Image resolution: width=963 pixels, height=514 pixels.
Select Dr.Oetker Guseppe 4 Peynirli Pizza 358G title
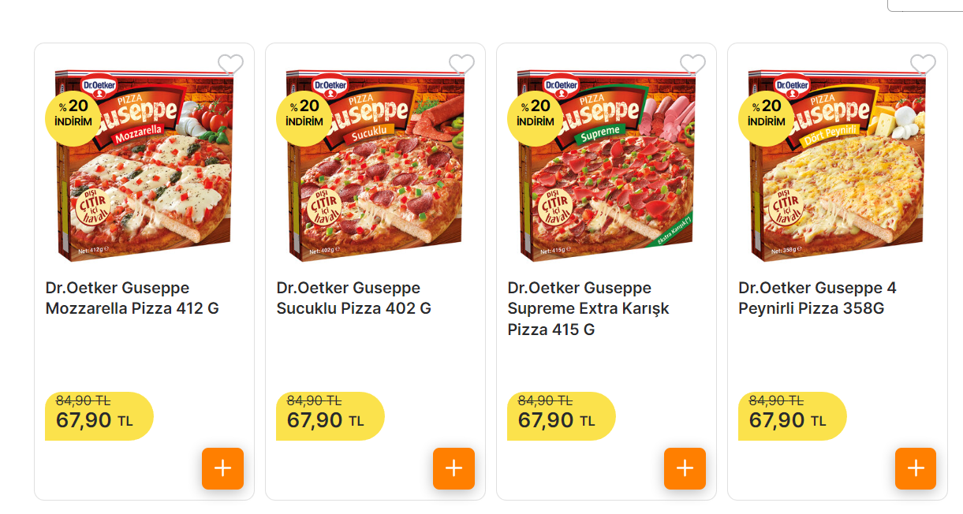pyautogui.click(x=817, y=298)
